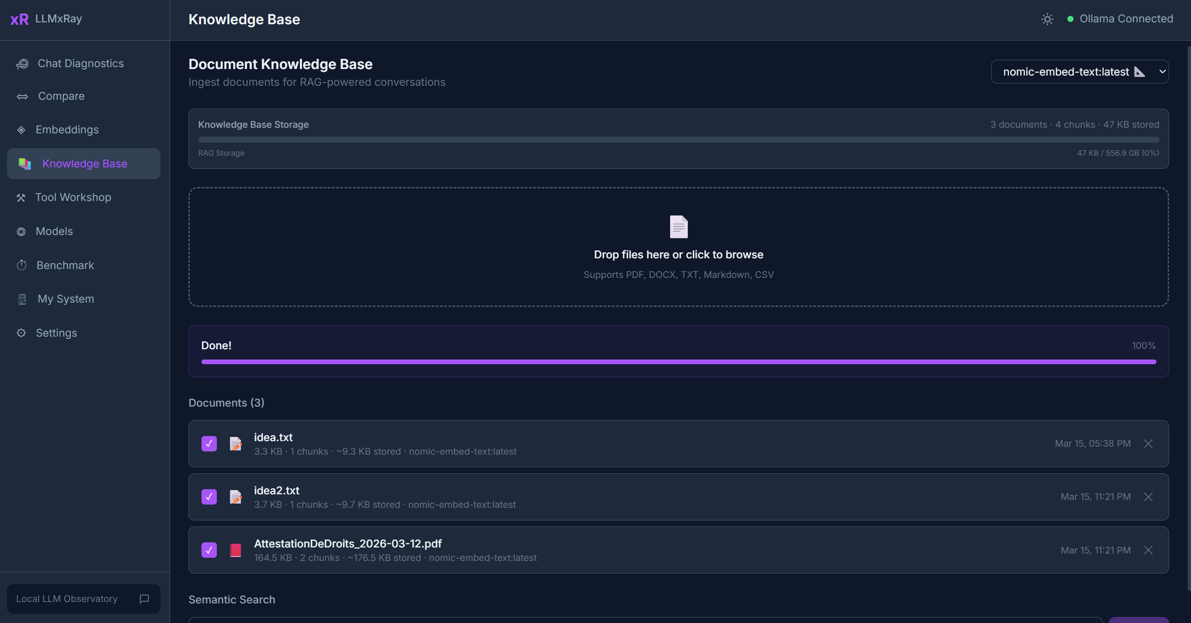The image size is (1191, 623).
Task: Select the Chat Diagnostics speech bubble icon
Action: [22, 63]
